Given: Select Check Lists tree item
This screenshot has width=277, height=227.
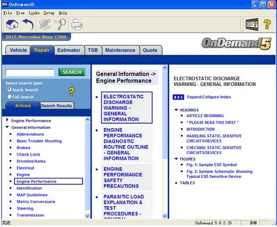Looking at the screenshot, I should click(28, 155).
